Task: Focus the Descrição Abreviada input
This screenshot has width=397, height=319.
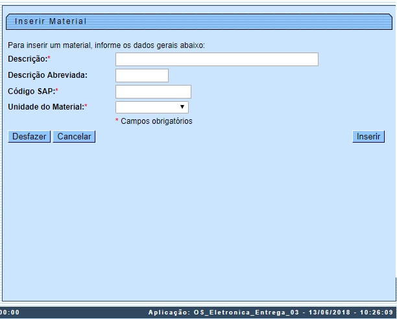Action: tap(142, 75)
